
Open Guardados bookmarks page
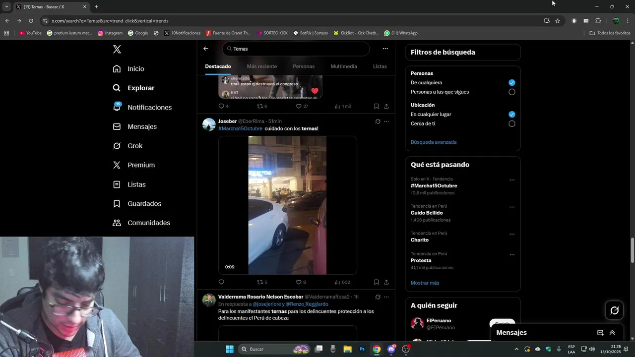[x=137, y=204]
